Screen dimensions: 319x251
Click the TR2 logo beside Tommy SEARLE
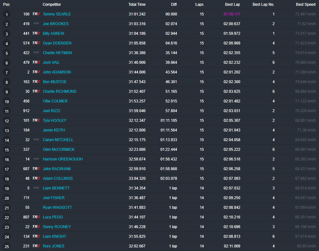point(36,14)
